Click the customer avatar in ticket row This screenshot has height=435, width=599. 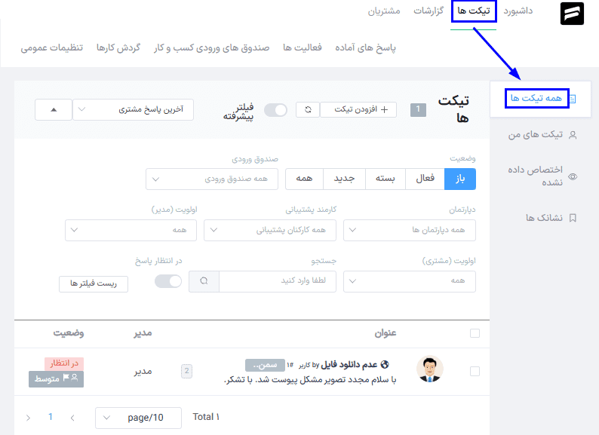tap(430, 369)
